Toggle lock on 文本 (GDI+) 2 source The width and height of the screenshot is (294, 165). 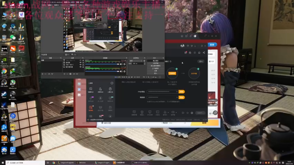pos(83,60)
